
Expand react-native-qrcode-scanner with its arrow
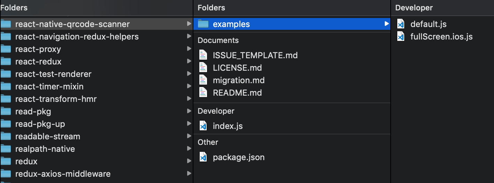(189, 24)
